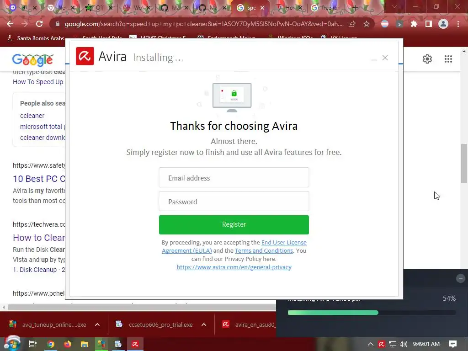The width and height of the screenshot is (468, 351).
Task: Click the Google logo
Action: click(x=33, y=60)
